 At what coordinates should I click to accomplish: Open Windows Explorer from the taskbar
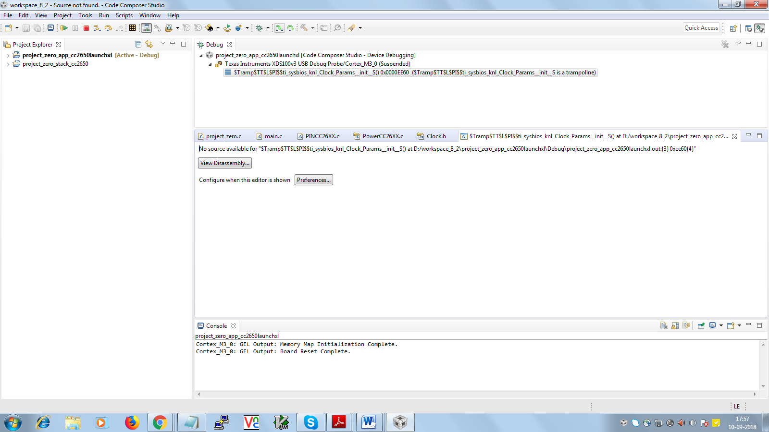tap(73, 422)
